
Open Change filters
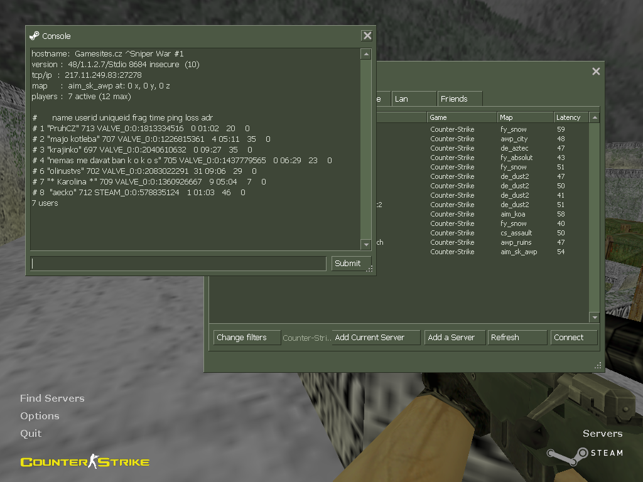tap(247, 337)
